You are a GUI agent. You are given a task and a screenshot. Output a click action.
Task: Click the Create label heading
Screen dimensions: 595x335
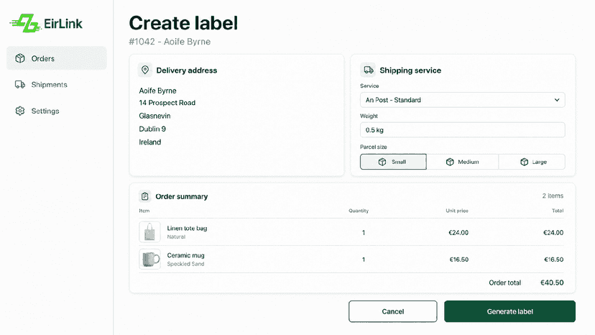[x=183, y=23]
